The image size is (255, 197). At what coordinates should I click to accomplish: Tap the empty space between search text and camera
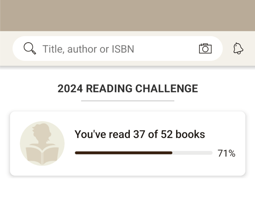tap(167, 48)
